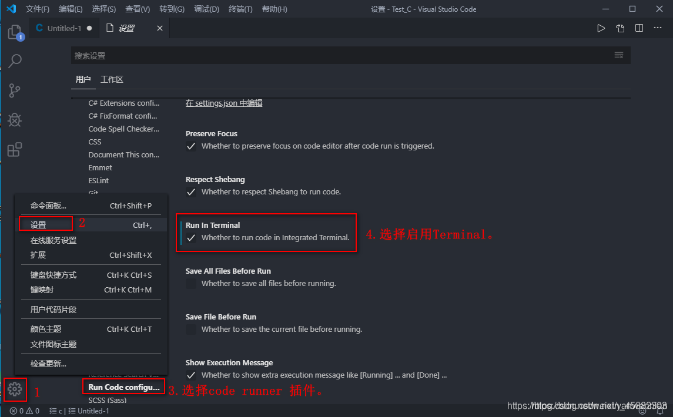Click the Run In Terminal setting title
The width and height of the screenshot is (673, 417).
coord(212,225)
